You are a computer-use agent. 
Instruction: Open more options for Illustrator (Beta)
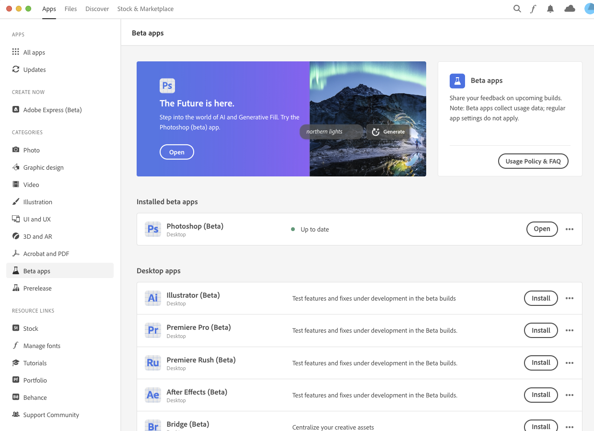click(570, 298)
